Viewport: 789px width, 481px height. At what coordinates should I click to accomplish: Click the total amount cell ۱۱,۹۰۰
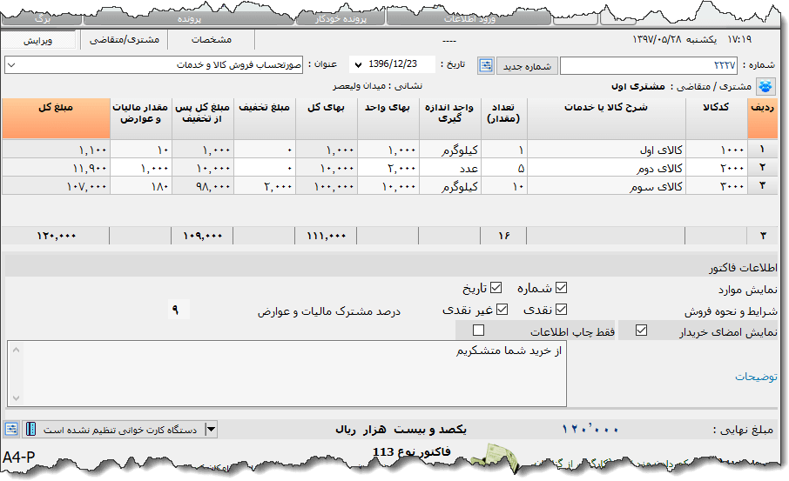click(x=56, y=168)
